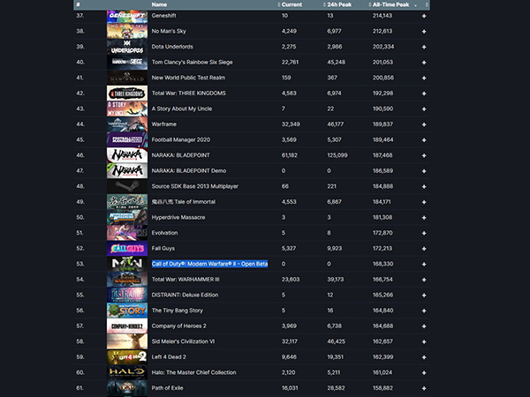Screen dimensions: 530x397
Task: Sort by the Name column header
Action: (159, 4)
